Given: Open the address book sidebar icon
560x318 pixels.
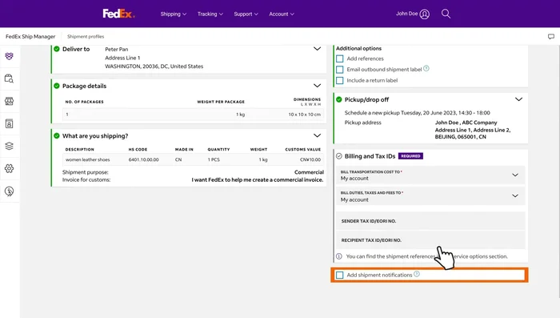Looking at the screenshot, I should pyautogui.click(x=10, y=124).
